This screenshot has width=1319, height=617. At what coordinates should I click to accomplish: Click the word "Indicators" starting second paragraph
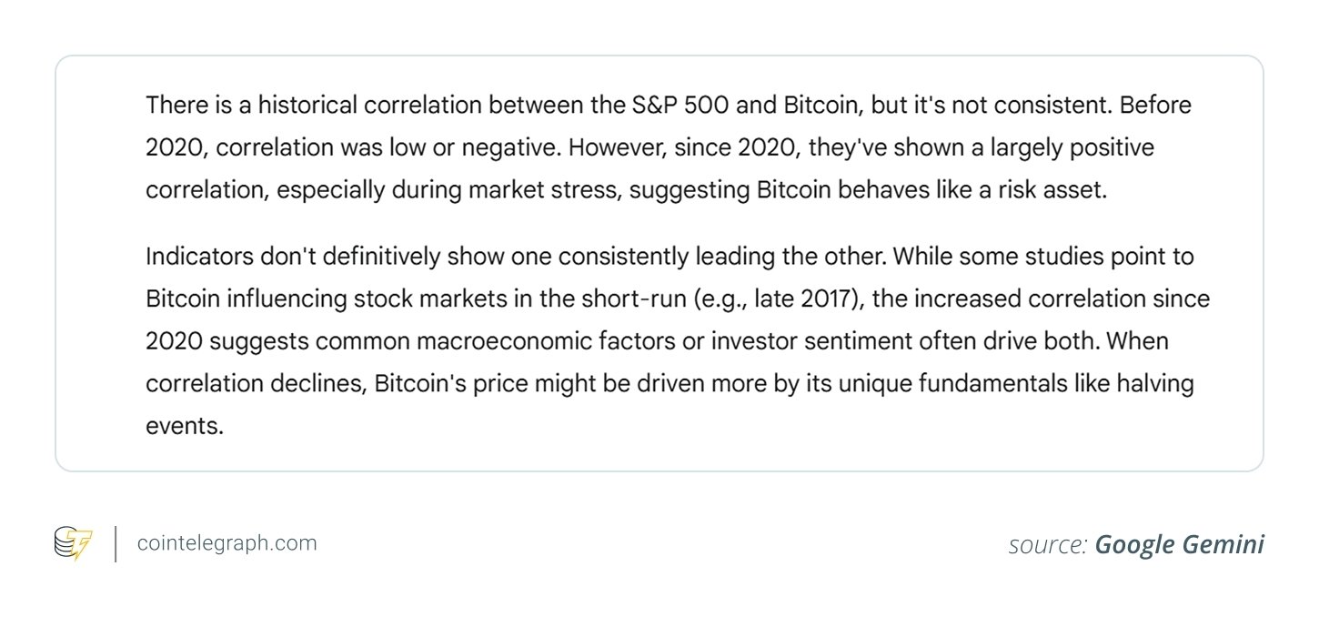(196, 257)
